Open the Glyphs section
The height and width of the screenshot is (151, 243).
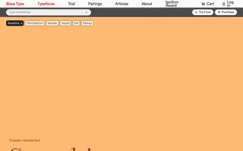tap(66, 23)
